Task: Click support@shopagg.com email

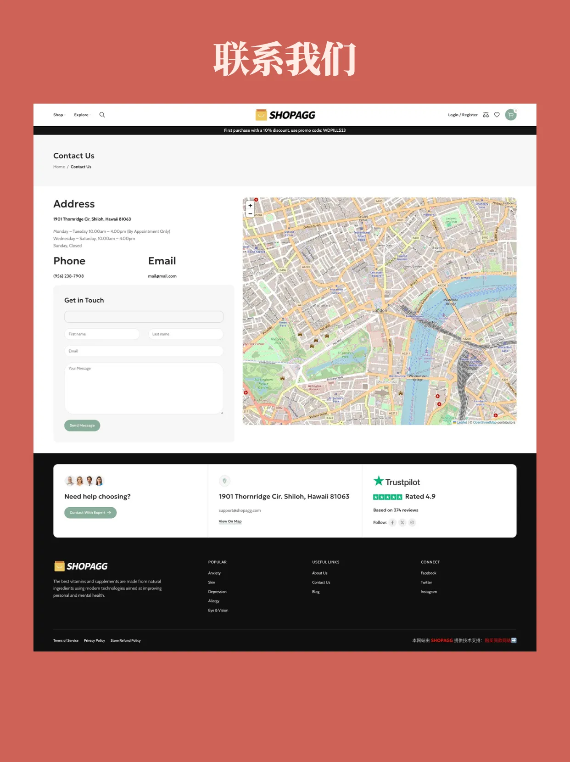Action: coord(240,510)
